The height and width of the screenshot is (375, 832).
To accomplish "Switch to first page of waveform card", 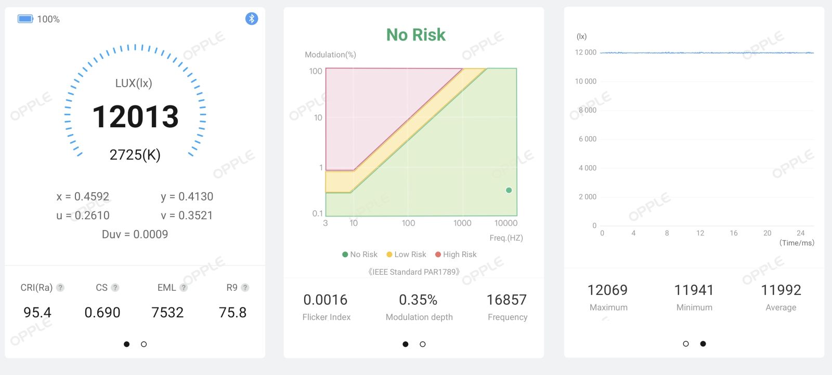I will coord(686,344).
